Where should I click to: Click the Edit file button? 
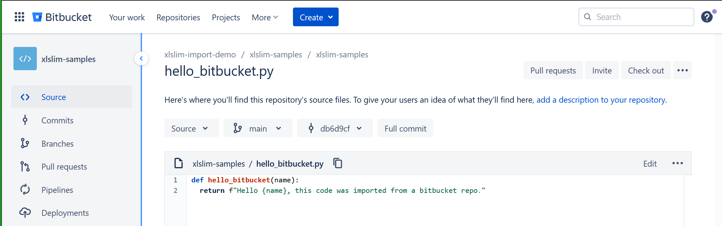coord(650,164)
